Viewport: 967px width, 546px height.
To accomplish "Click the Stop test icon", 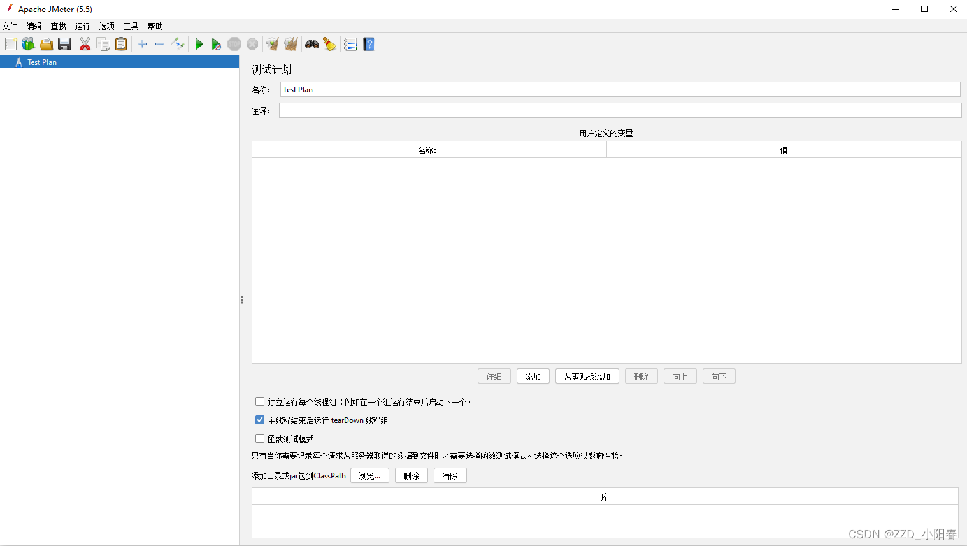I will [x=234, y=44].
